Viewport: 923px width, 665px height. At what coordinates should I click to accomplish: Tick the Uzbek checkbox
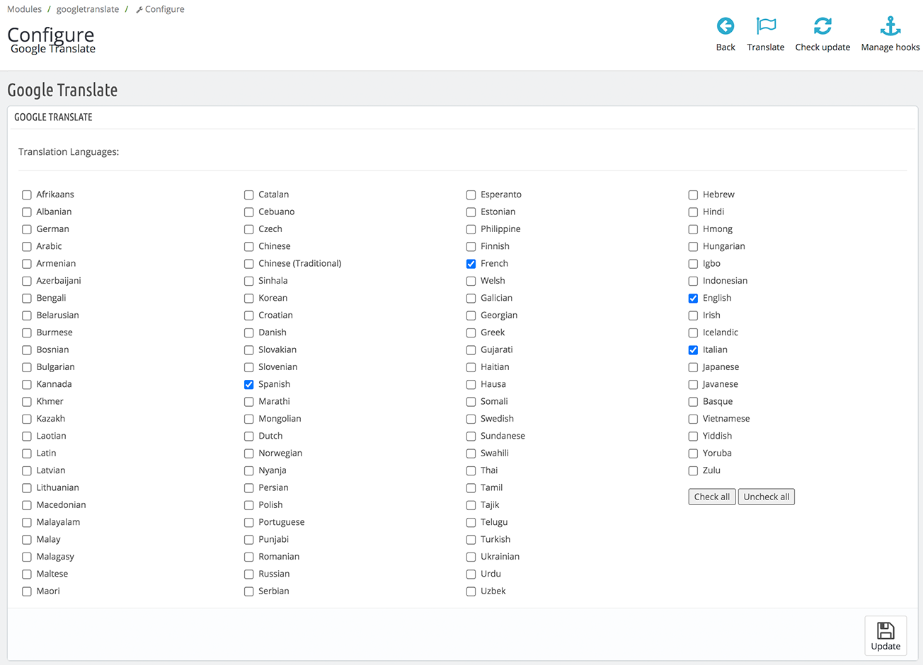click(471, 592)
